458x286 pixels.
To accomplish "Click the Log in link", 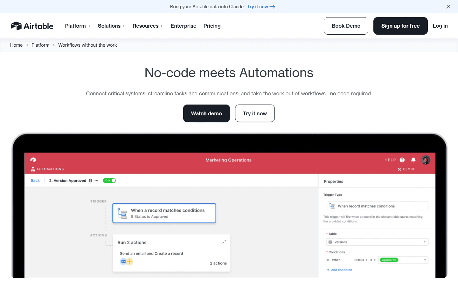I will [x=440, y=26].
